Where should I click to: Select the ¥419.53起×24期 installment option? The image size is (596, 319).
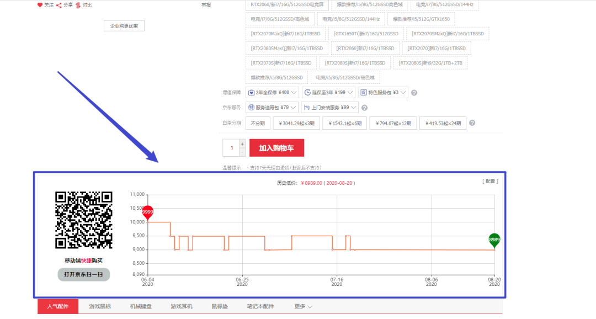443,123
